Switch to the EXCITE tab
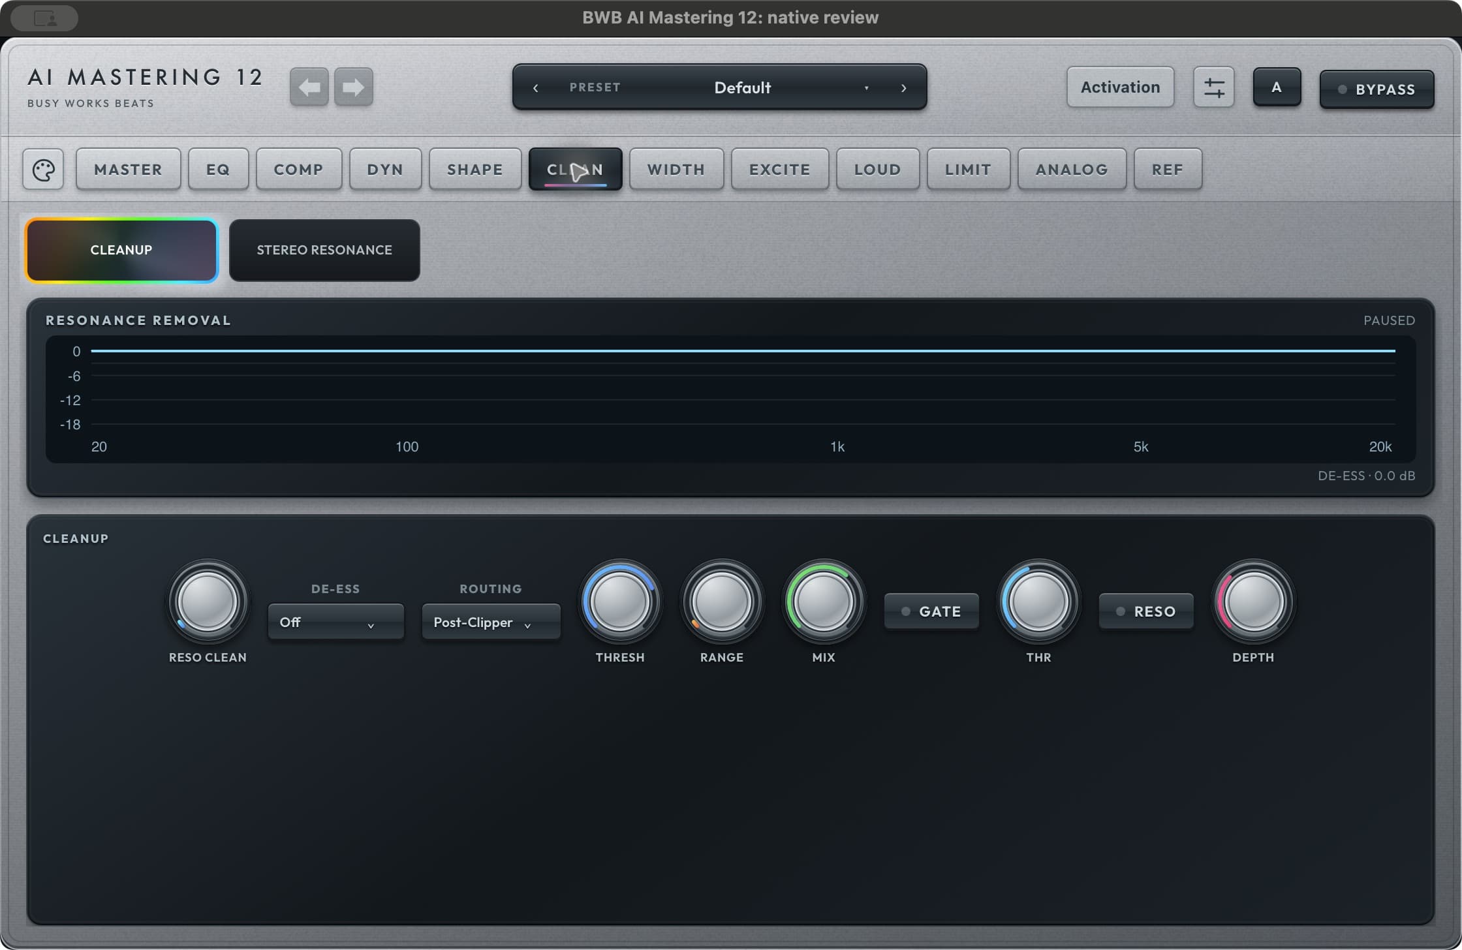 [780, 170]
